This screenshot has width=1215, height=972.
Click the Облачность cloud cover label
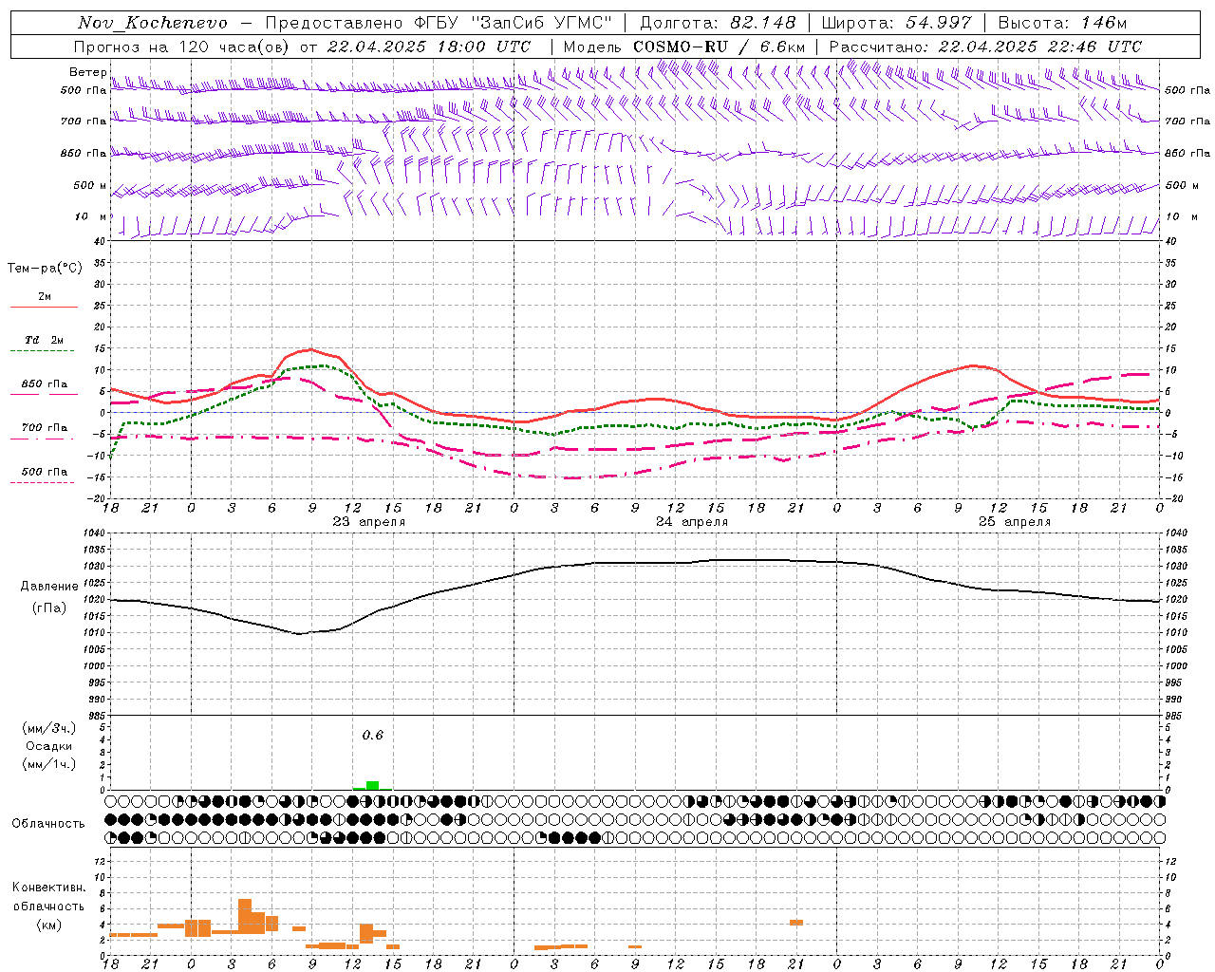pyautogui.click(x=48, y=824)
